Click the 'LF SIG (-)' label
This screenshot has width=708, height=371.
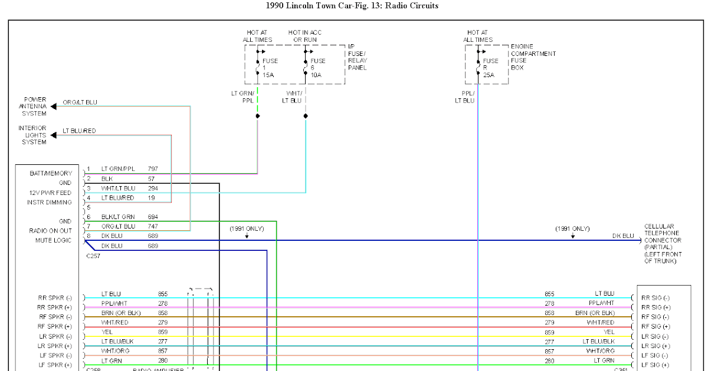click(x=656, y=355)
